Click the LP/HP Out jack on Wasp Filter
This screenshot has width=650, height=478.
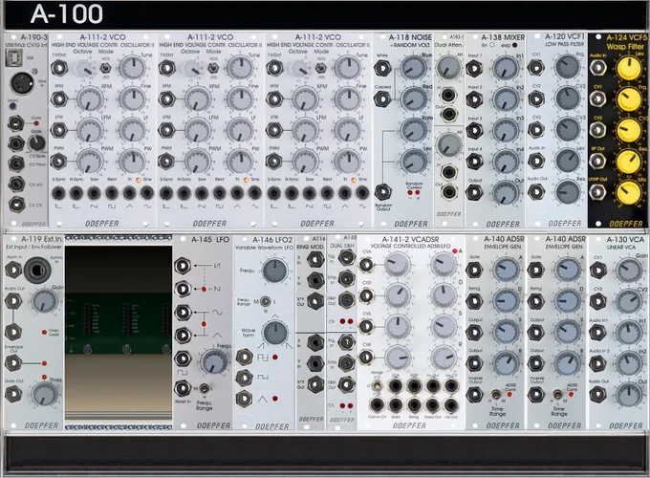click(x=597, y=191)
